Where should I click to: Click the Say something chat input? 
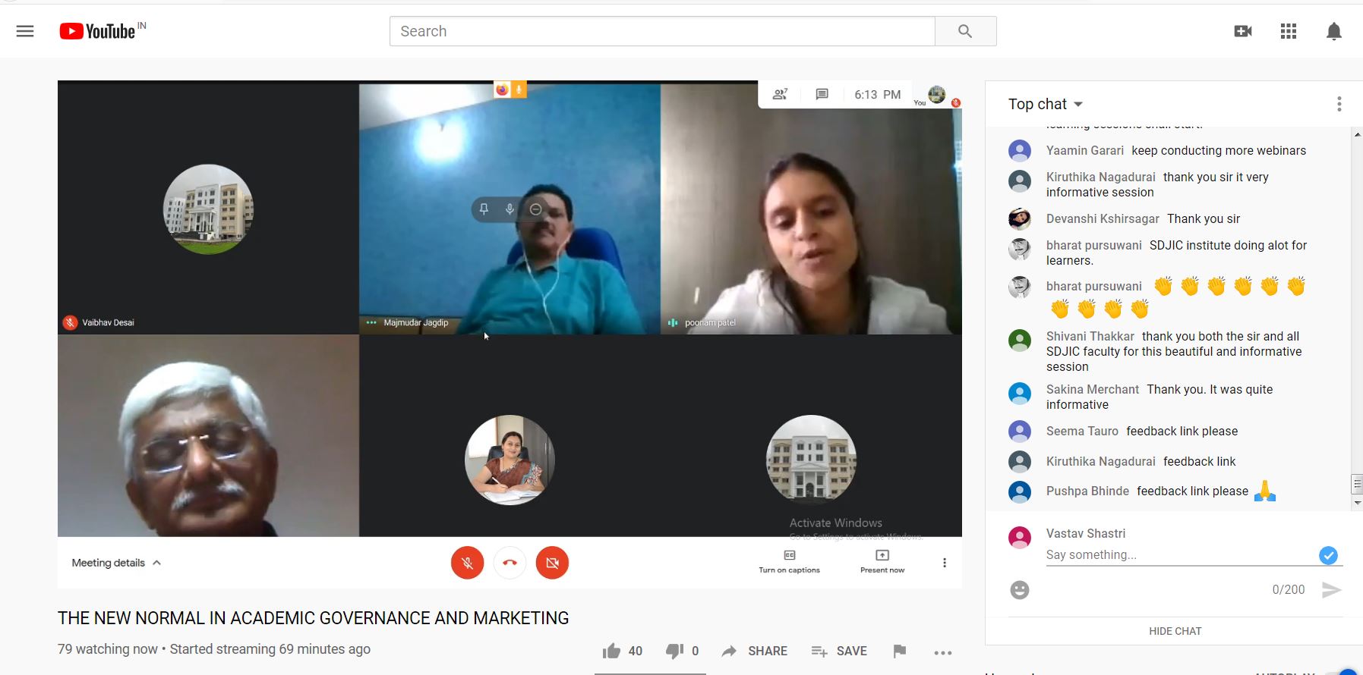coord(1181,555)
